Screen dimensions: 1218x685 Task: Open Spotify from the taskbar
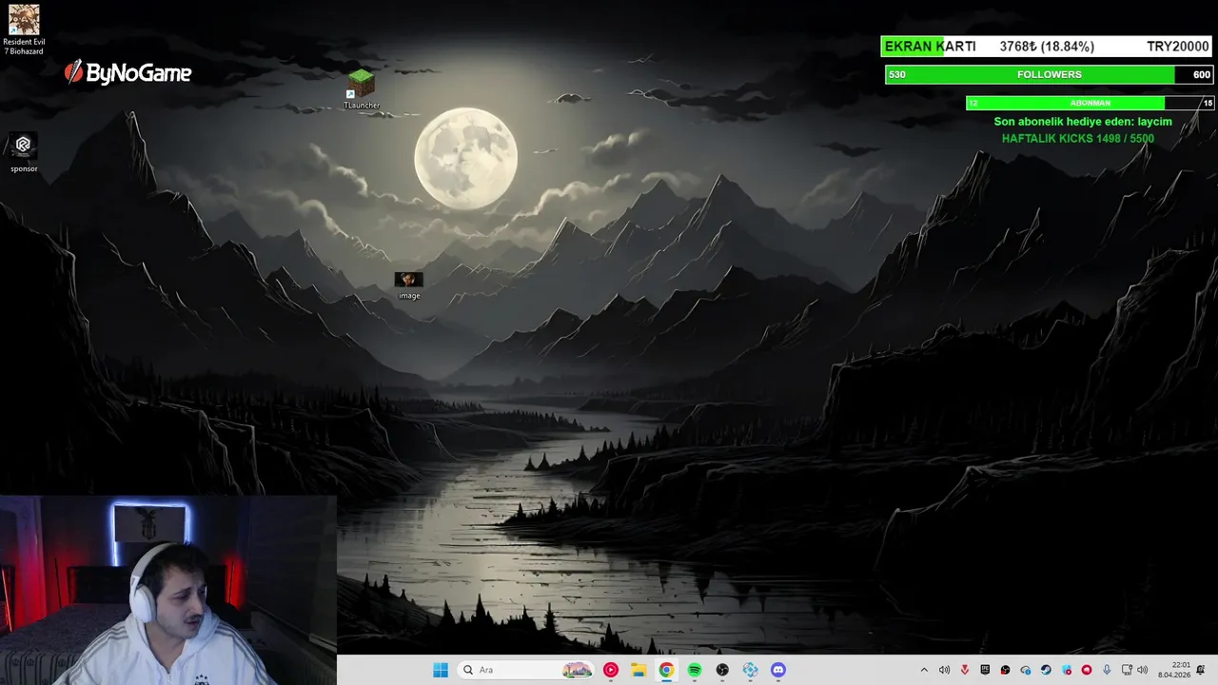pos(695,670)
